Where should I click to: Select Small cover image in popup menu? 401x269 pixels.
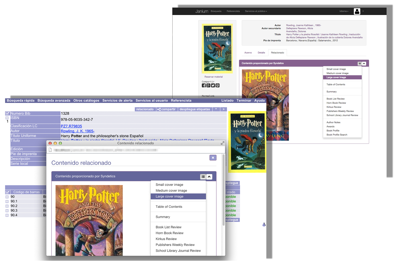tap(178, 185)
